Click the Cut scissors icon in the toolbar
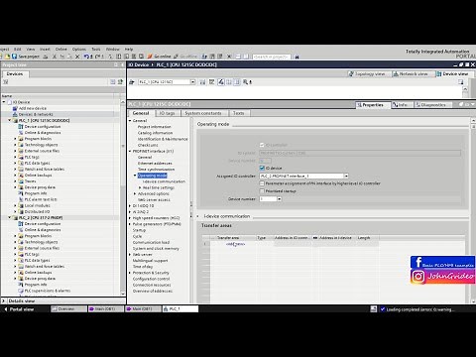The height and width of the screenshot is (357, 476). click(x=55, y=57)
